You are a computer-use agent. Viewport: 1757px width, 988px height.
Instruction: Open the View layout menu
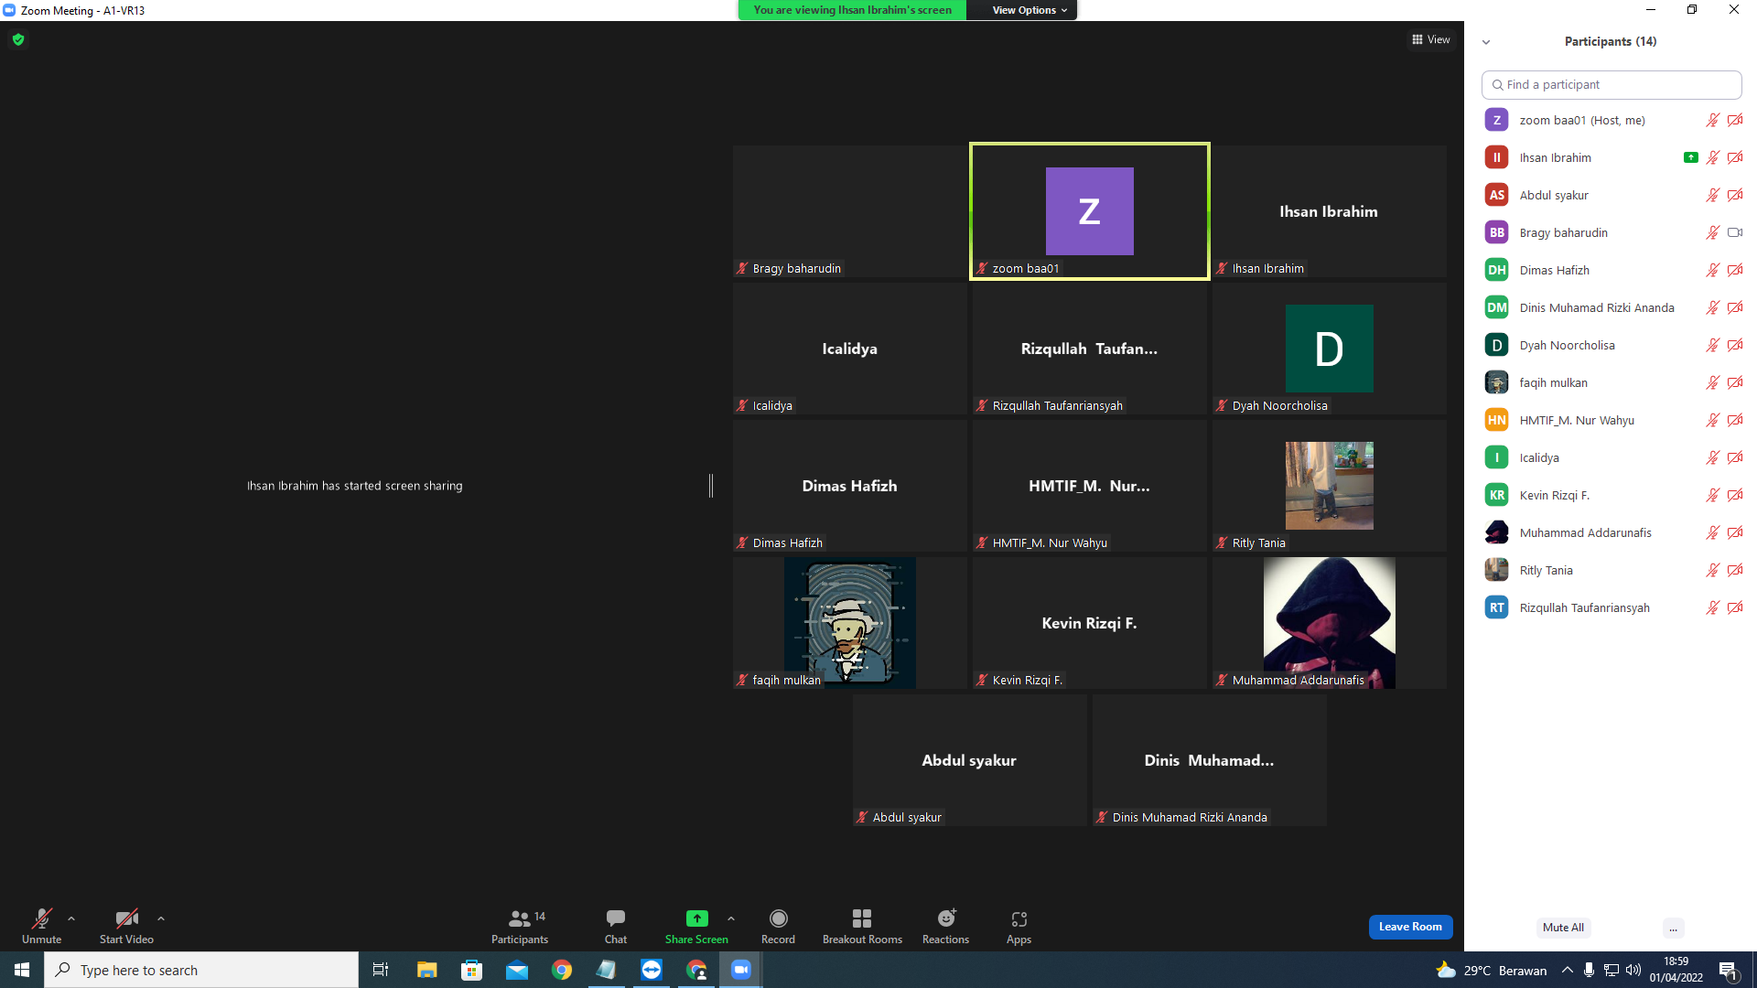pyautogui.click(x=1430, y=39)
